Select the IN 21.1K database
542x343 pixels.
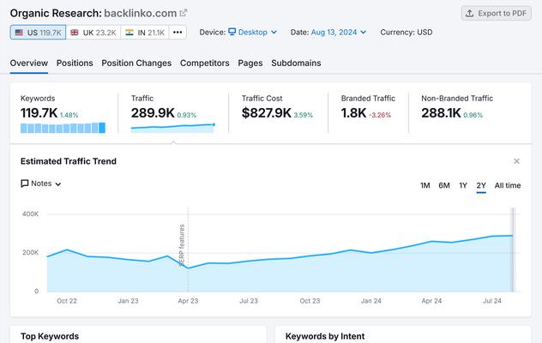pyautogui.click(x=145, y=33)
